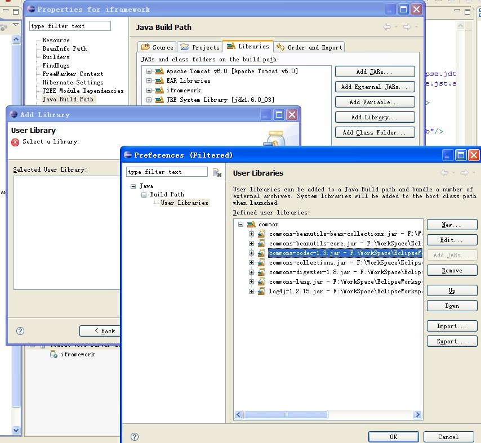Click OK in the Preferences dialog

pyautogui.click(x=393, y=437)
